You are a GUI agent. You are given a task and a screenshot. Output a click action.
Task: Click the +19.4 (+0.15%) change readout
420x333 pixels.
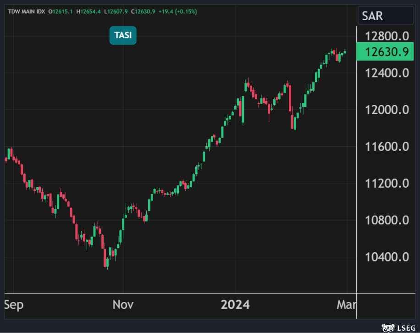(x=178, y=11)
